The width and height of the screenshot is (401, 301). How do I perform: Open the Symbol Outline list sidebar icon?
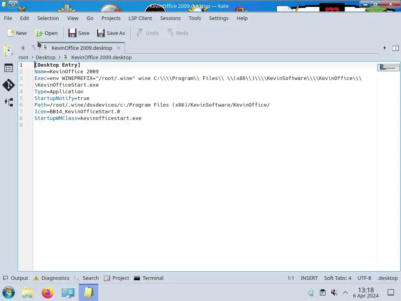click(x=9, y=68)
